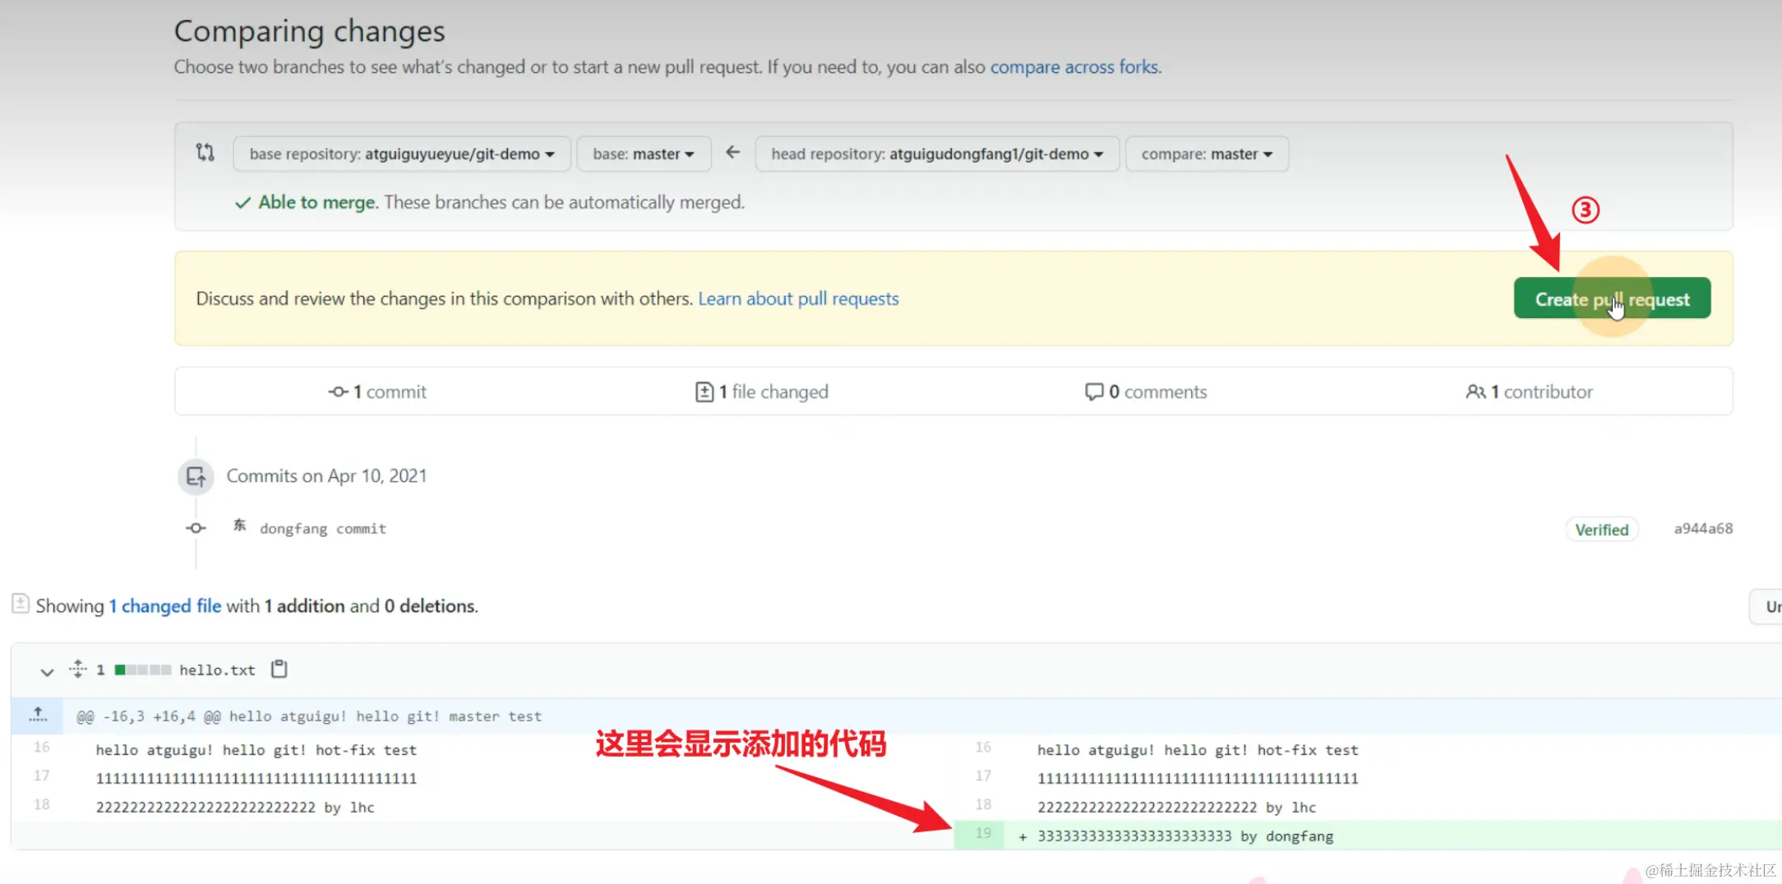Click the Verified signature badge
The width and height of the screenshot is (1782, 884).
pyautogui.click(x=1602, y=529)
